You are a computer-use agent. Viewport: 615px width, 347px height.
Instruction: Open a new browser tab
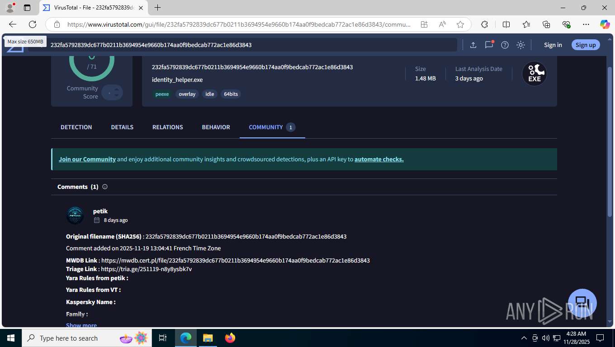pyautogui.click(x=157, y=8)
